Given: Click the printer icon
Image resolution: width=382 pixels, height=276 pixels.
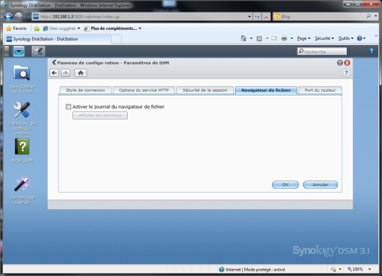Looking at the screenshot, I should (284, 39).
